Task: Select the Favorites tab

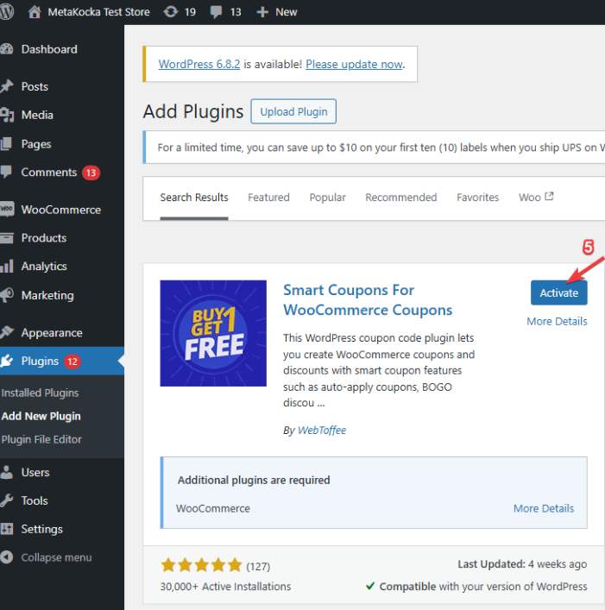Action: point(478,198)
